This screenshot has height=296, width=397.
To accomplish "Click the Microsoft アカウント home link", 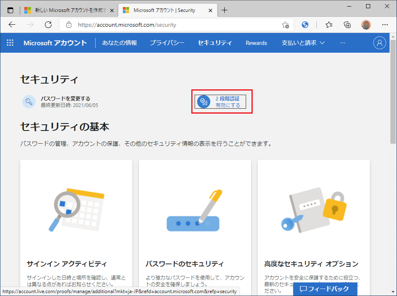I will click(55, 43).
